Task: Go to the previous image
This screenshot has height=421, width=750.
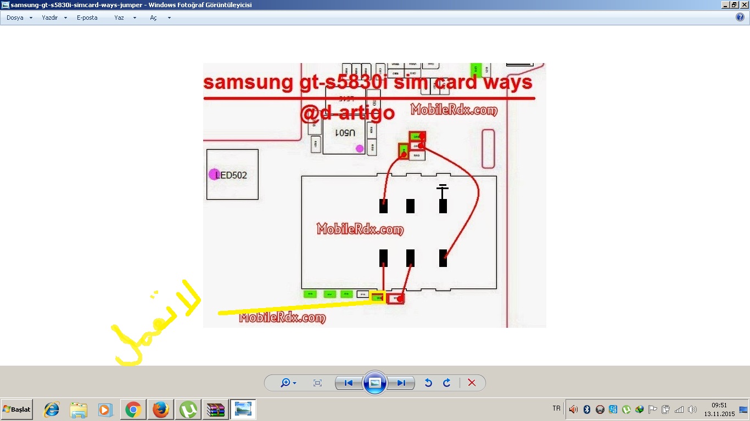Action: pyautogui.click(x=349, y=383)
